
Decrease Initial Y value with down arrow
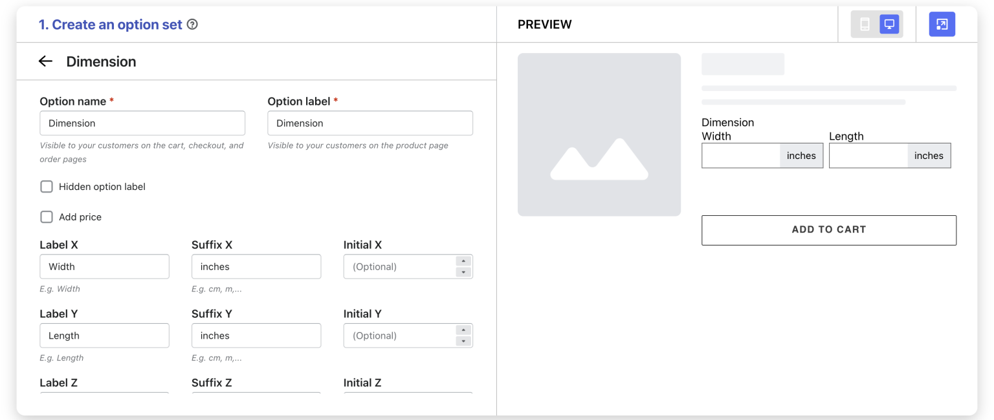pos(463,341)
